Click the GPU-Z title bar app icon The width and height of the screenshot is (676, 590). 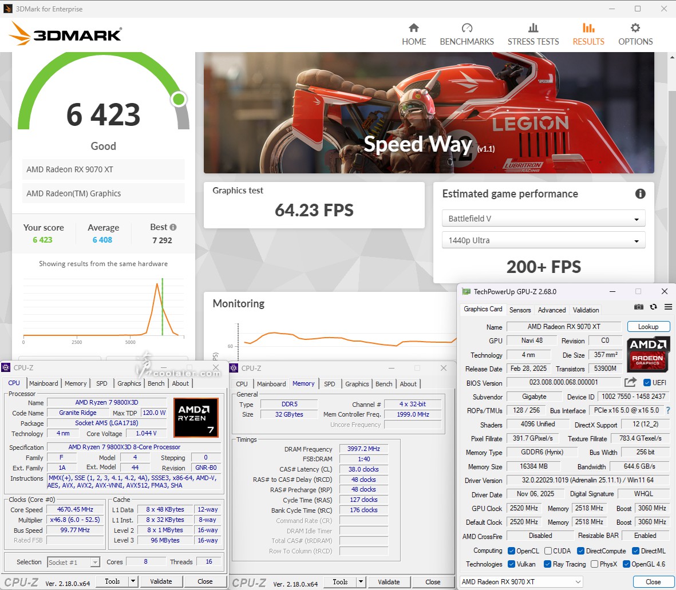(x=466, y=291)
